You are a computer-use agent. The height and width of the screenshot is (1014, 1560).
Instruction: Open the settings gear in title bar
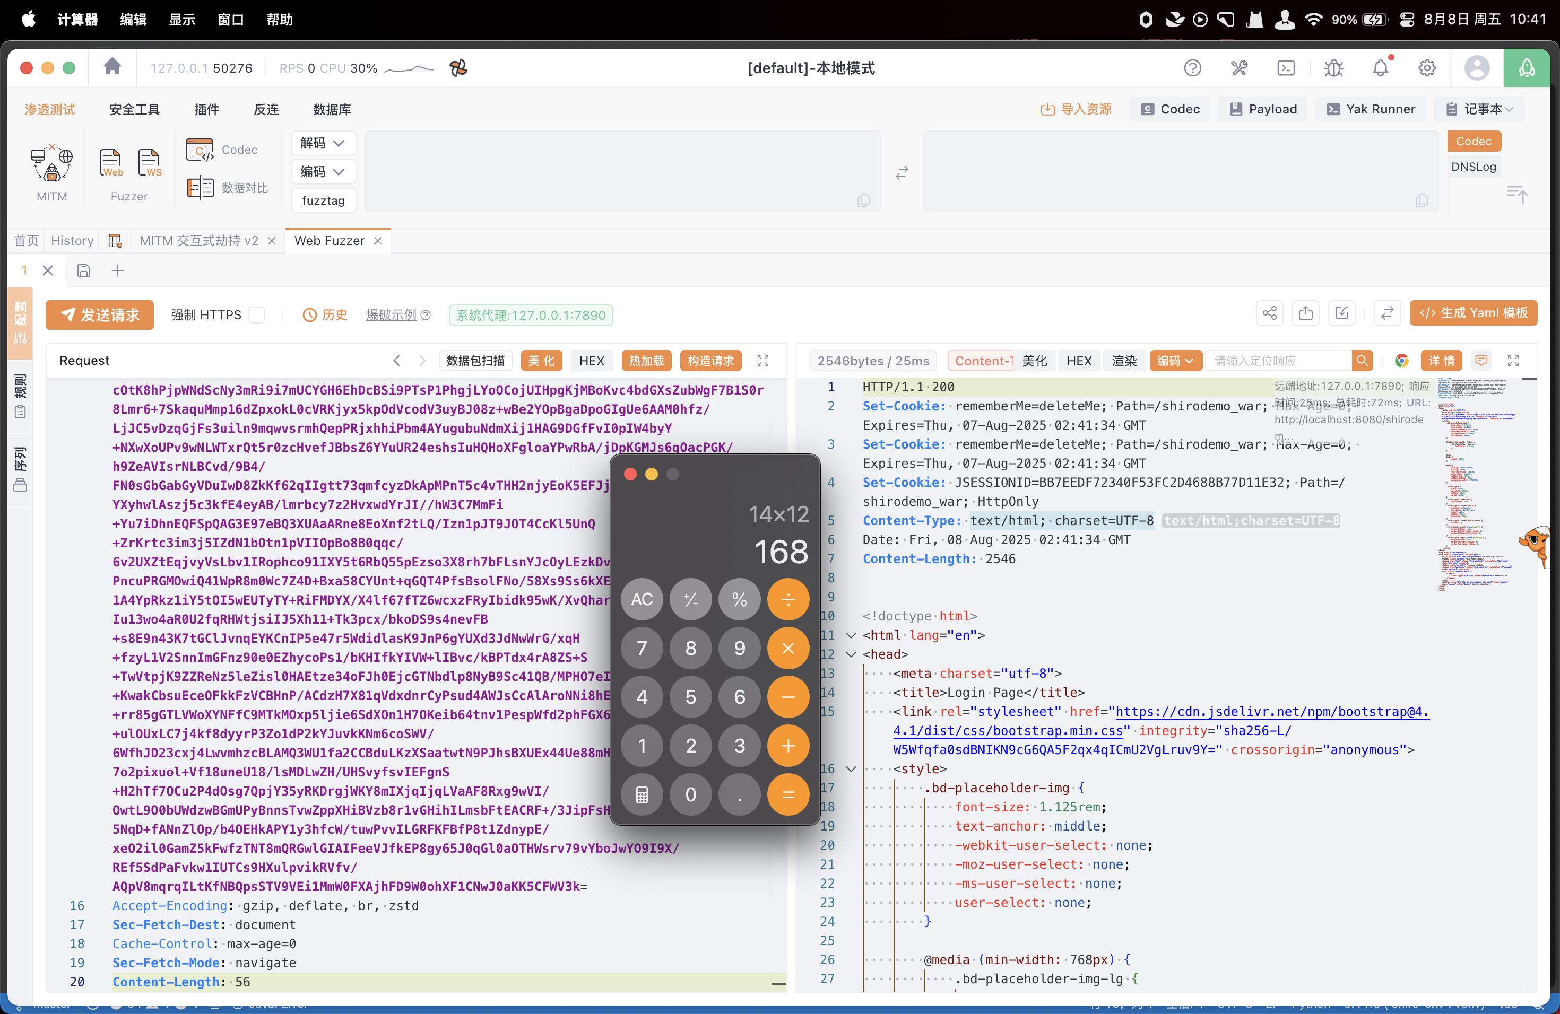1427,68
